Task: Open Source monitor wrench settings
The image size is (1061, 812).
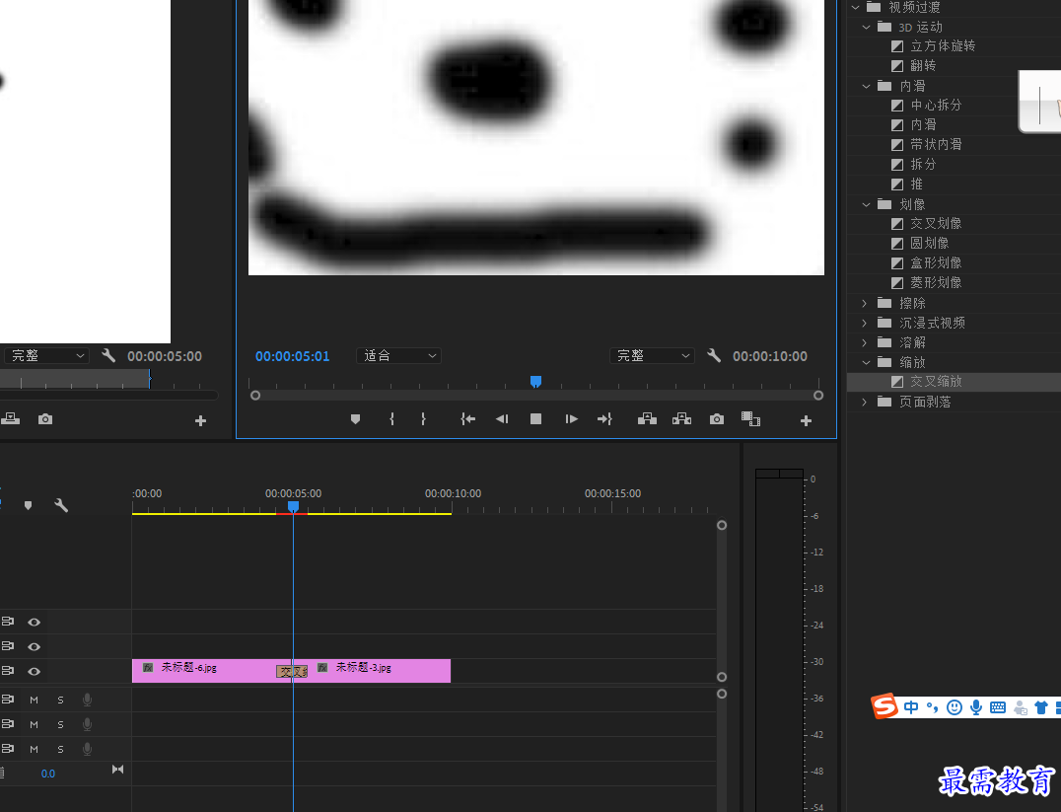Action: (108, 355)
